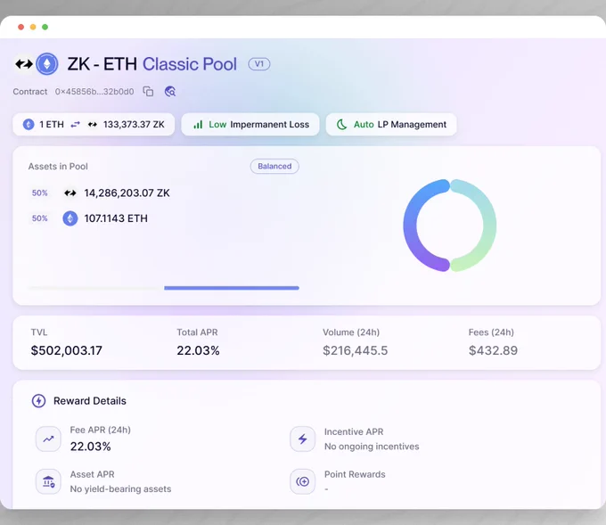Click the green donut chart segment
This screenshot has height=525, width=606.
tap(489, 226)
